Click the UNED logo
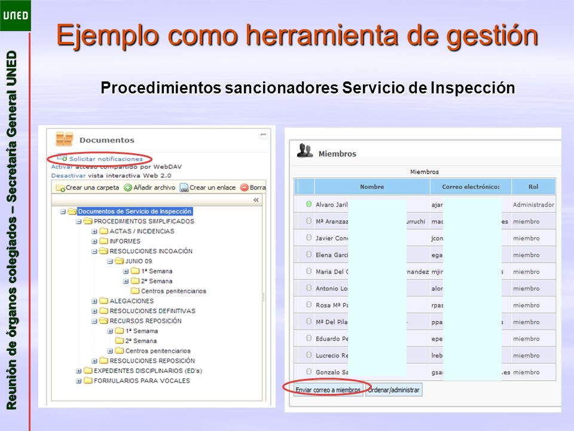Screen dimensions: 574x431 click(16, 16)
